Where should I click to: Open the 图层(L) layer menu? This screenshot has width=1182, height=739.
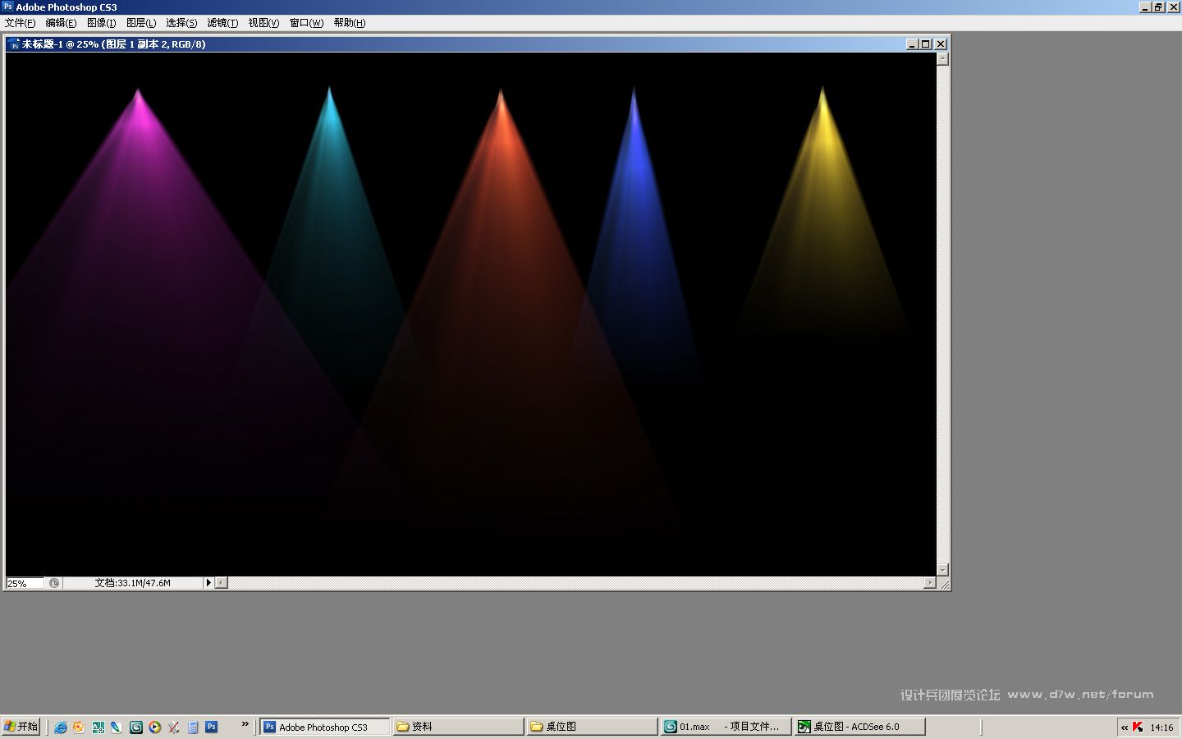(141, 23)
